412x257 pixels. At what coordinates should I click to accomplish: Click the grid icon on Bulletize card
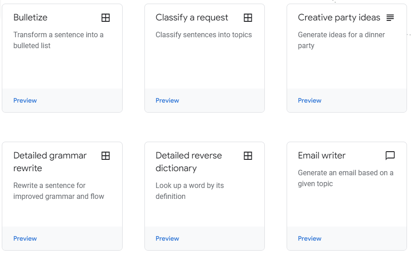click(106, 18)
